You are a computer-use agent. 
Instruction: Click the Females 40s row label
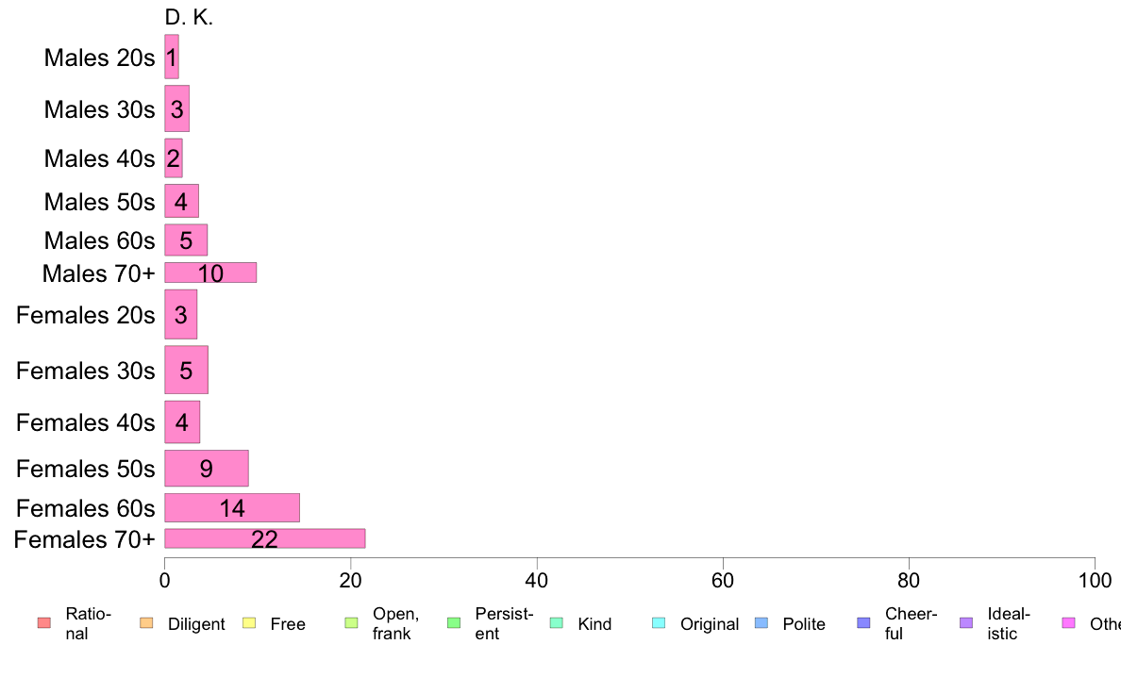pos(85,421)
